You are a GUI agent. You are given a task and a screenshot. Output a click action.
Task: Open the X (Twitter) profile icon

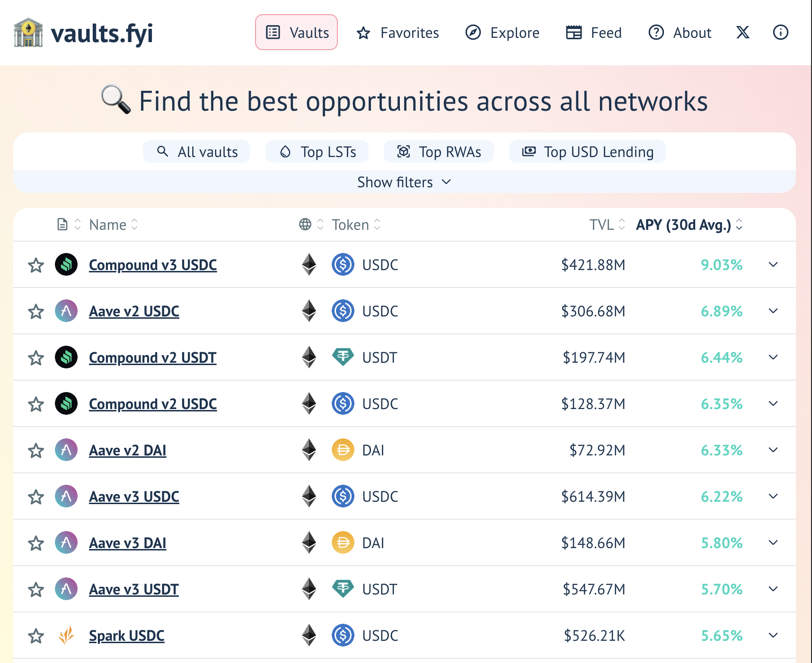(x=743, y=32)
